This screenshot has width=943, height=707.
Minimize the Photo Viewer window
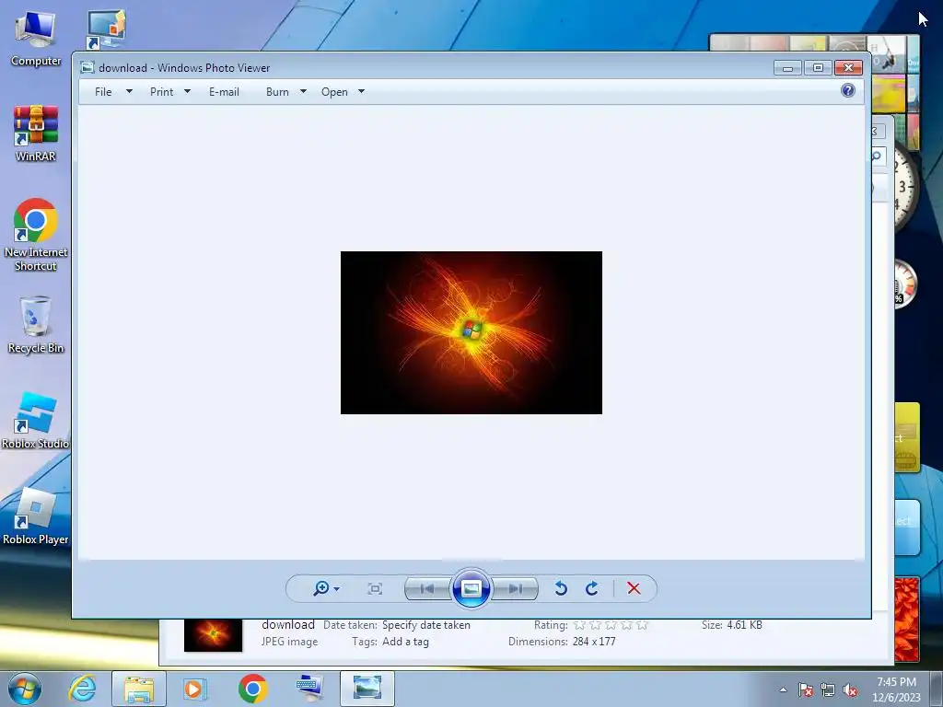pos(788,68)
